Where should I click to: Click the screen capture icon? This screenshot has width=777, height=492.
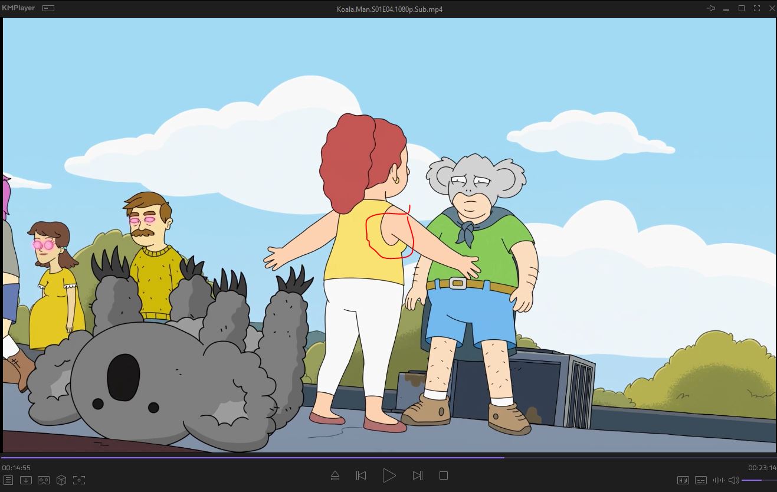click(79, 480)
